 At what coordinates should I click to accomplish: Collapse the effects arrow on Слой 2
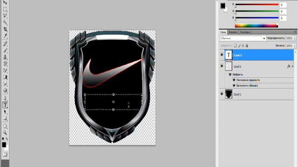pyautogui.click(x=292, y=66)
